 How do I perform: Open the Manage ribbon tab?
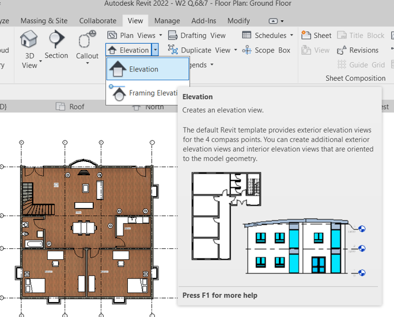(x=167, y=21)
